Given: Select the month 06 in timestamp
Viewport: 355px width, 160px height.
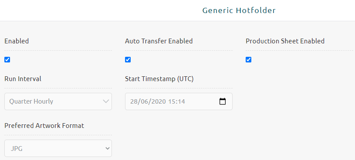Looking at the screenshot, I should pyautogui.click(x=142, y=101).
